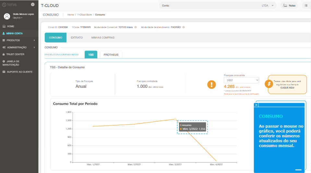Switch to the MINHAS COMPRAS tab

[x=103, y=38]
